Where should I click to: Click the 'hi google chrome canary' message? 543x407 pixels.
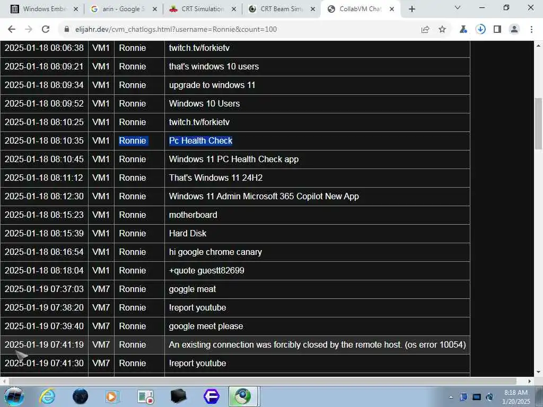215,252
